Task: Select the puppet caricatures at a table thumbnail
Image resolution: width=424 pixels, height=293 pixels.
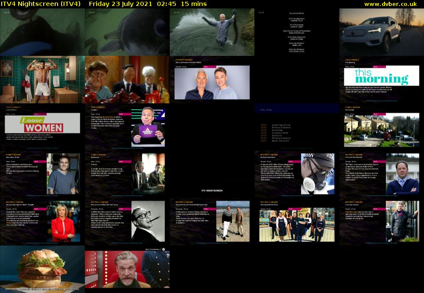Action: point(127,80)
